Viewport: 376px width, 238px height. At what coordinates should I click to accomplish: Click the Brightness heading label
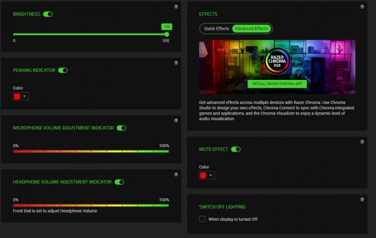point(27,14)
